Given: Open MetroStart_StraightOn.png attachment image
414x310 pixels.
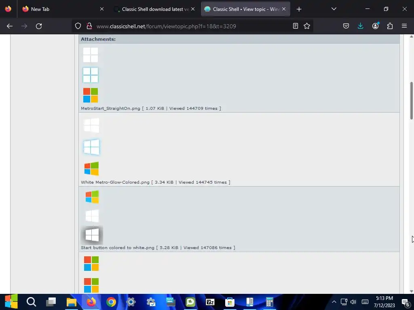Looking at the screenshot, I should 91,75.
